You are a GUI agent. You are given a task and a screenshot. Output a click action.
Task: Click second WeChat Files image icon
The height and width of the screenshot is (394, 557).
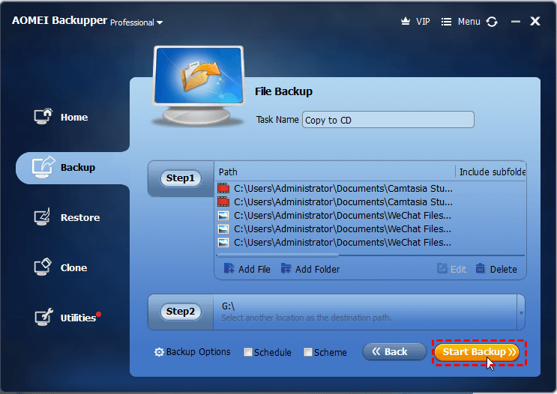click(x=223, y=229)
